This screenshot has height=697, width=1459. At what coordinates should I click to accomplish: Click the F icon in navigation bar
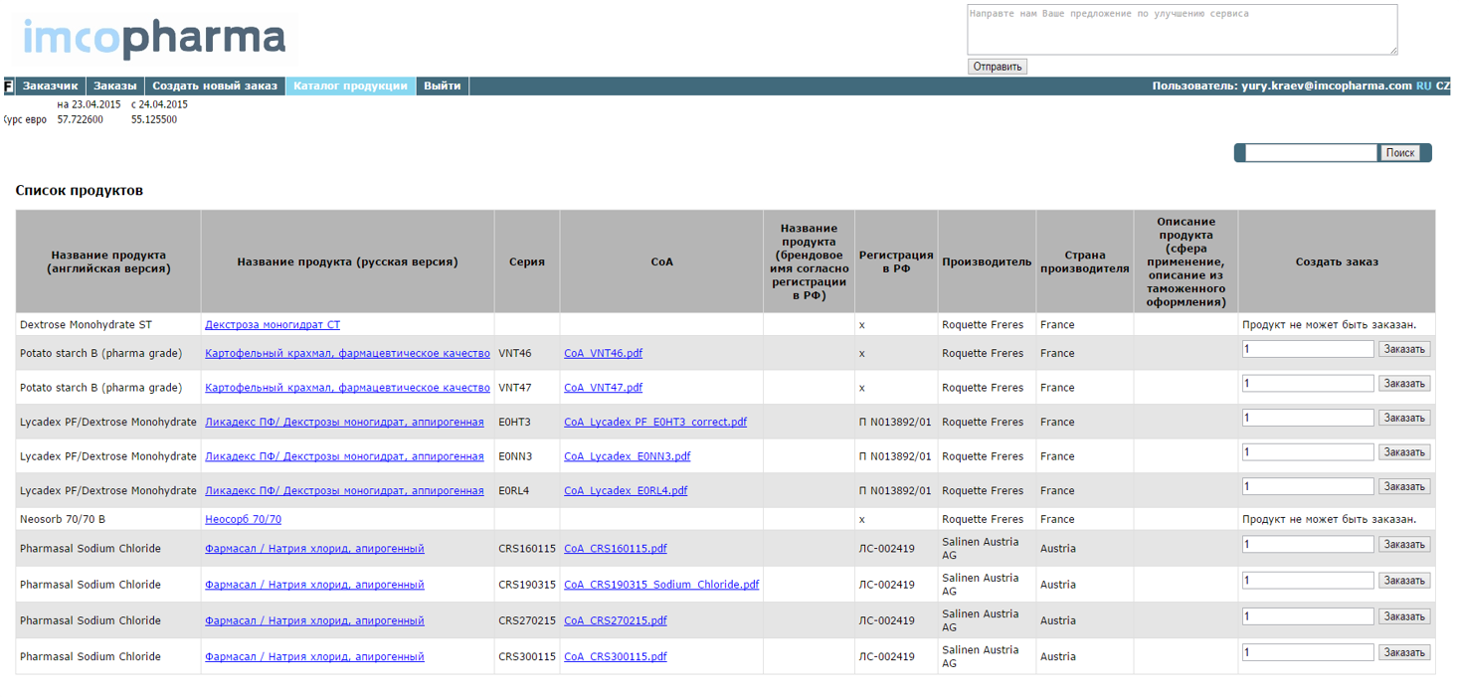[x=9, y=87]
